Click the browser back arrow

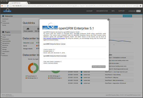coord(2,6)
